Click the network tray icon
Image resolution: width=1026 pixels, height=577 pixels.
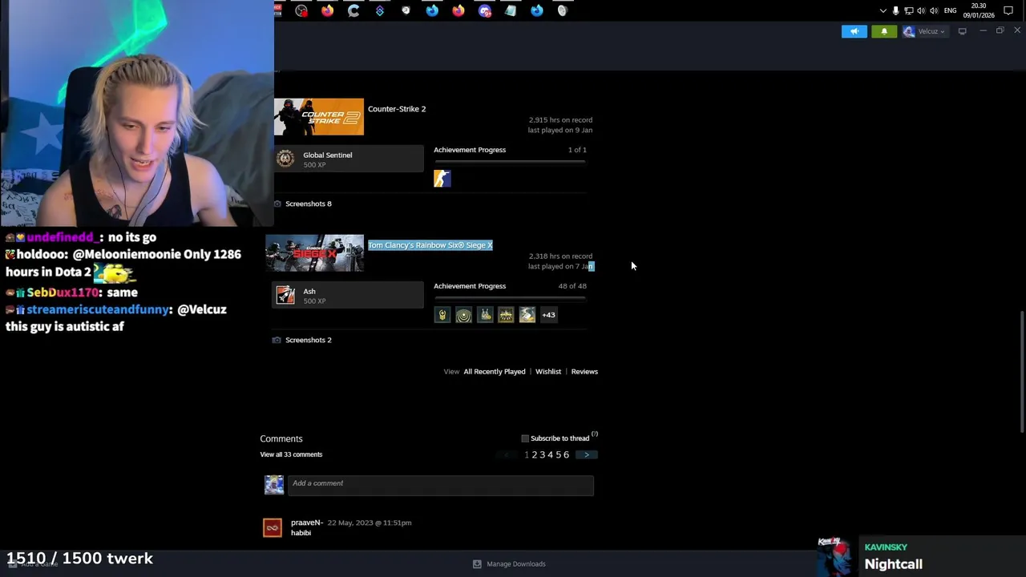908,10
